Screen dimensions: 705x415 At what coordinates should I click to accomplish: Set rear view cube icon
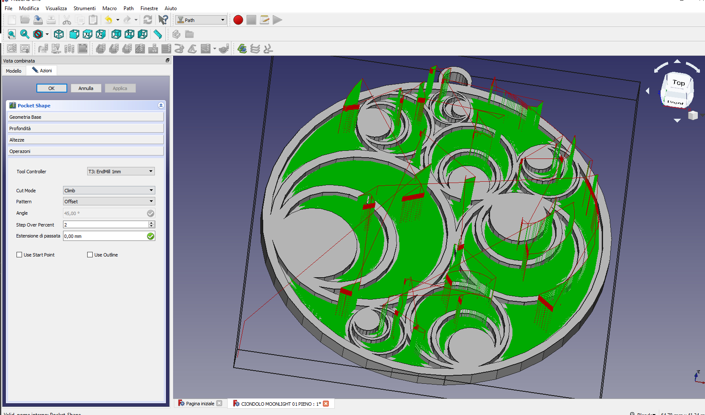click(116, 34)
